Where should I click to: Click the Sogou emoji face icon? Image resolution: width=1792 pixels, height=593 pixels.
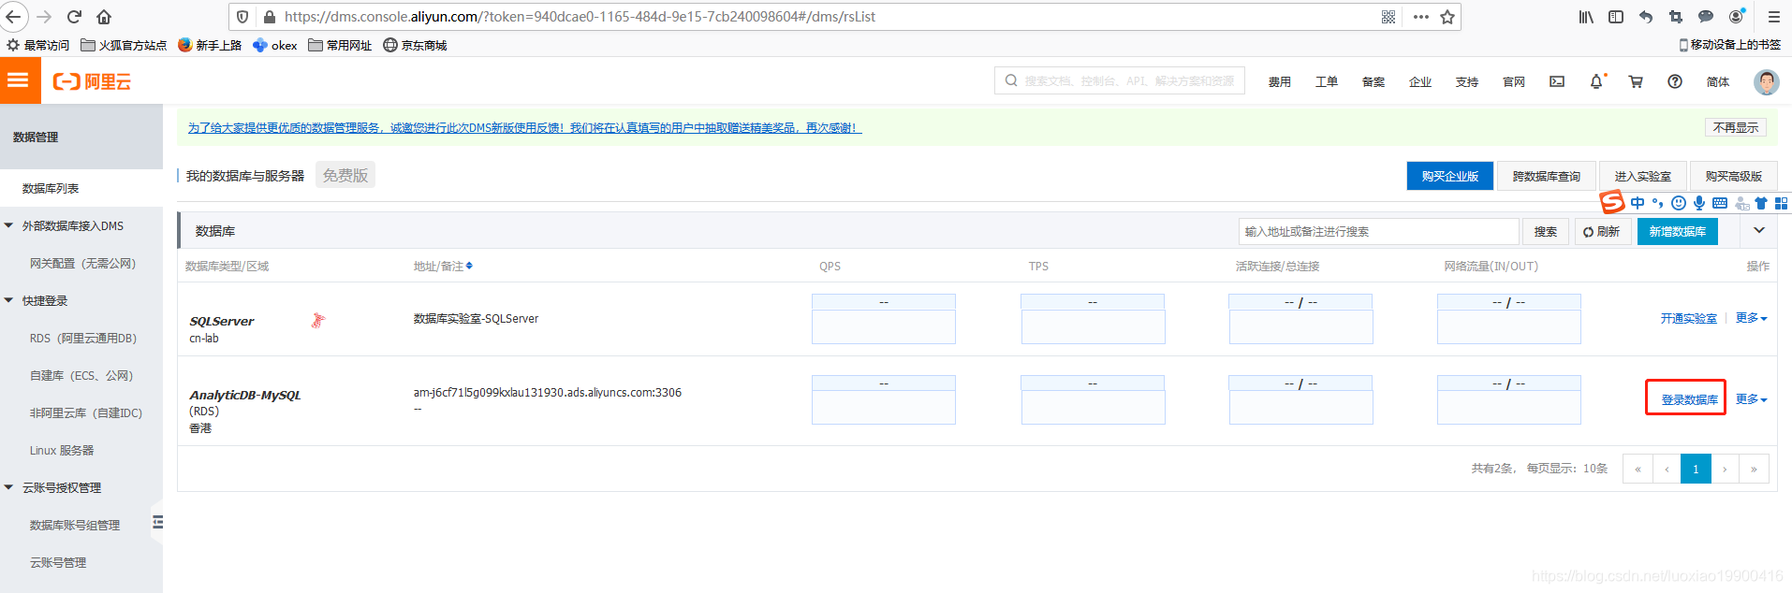click(1679, 203)
